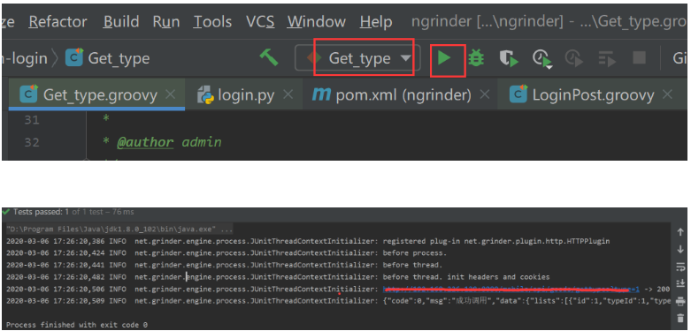Image resolution: width=691 pixels, height=331 pixels.
Task: Switch to LoginPost.groovy tab
Action: point(592,94)
